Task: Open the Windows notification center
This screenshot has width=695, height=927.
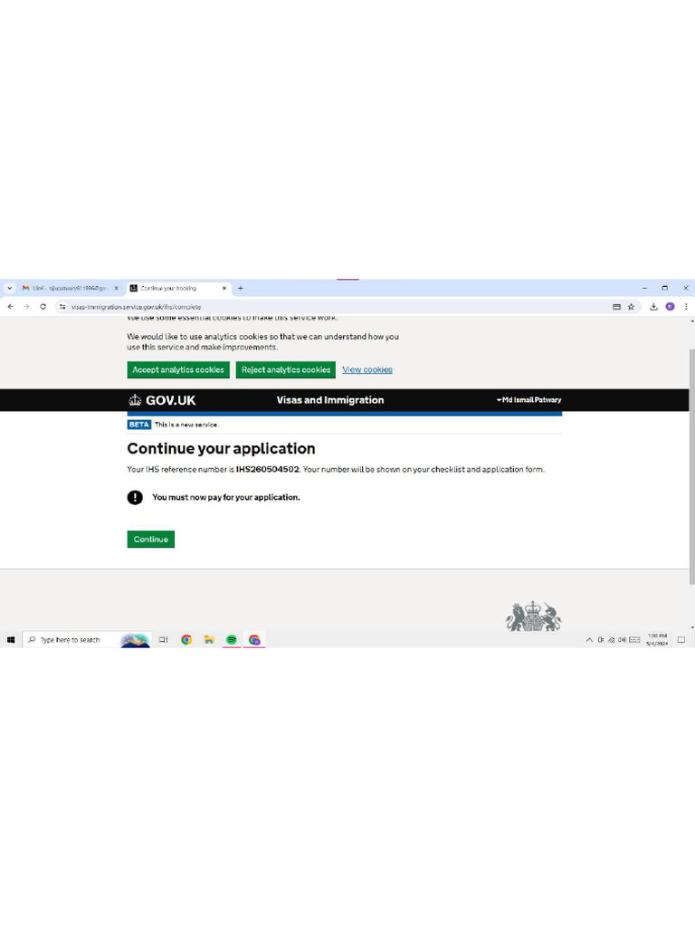Action: point(681,640)
